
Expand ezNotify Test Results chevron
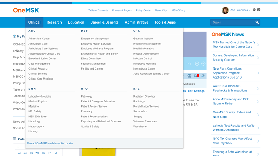[x=258, y=128]
